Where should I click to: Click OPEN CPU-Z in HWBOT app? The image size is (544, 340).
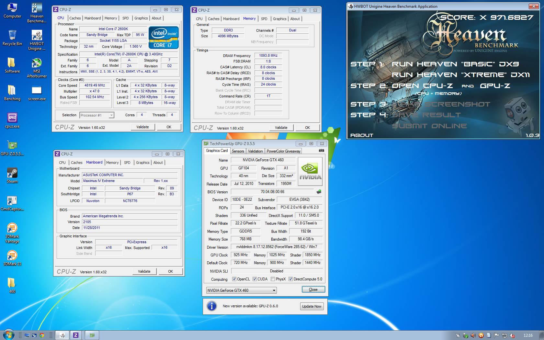(x=422, y=86)
